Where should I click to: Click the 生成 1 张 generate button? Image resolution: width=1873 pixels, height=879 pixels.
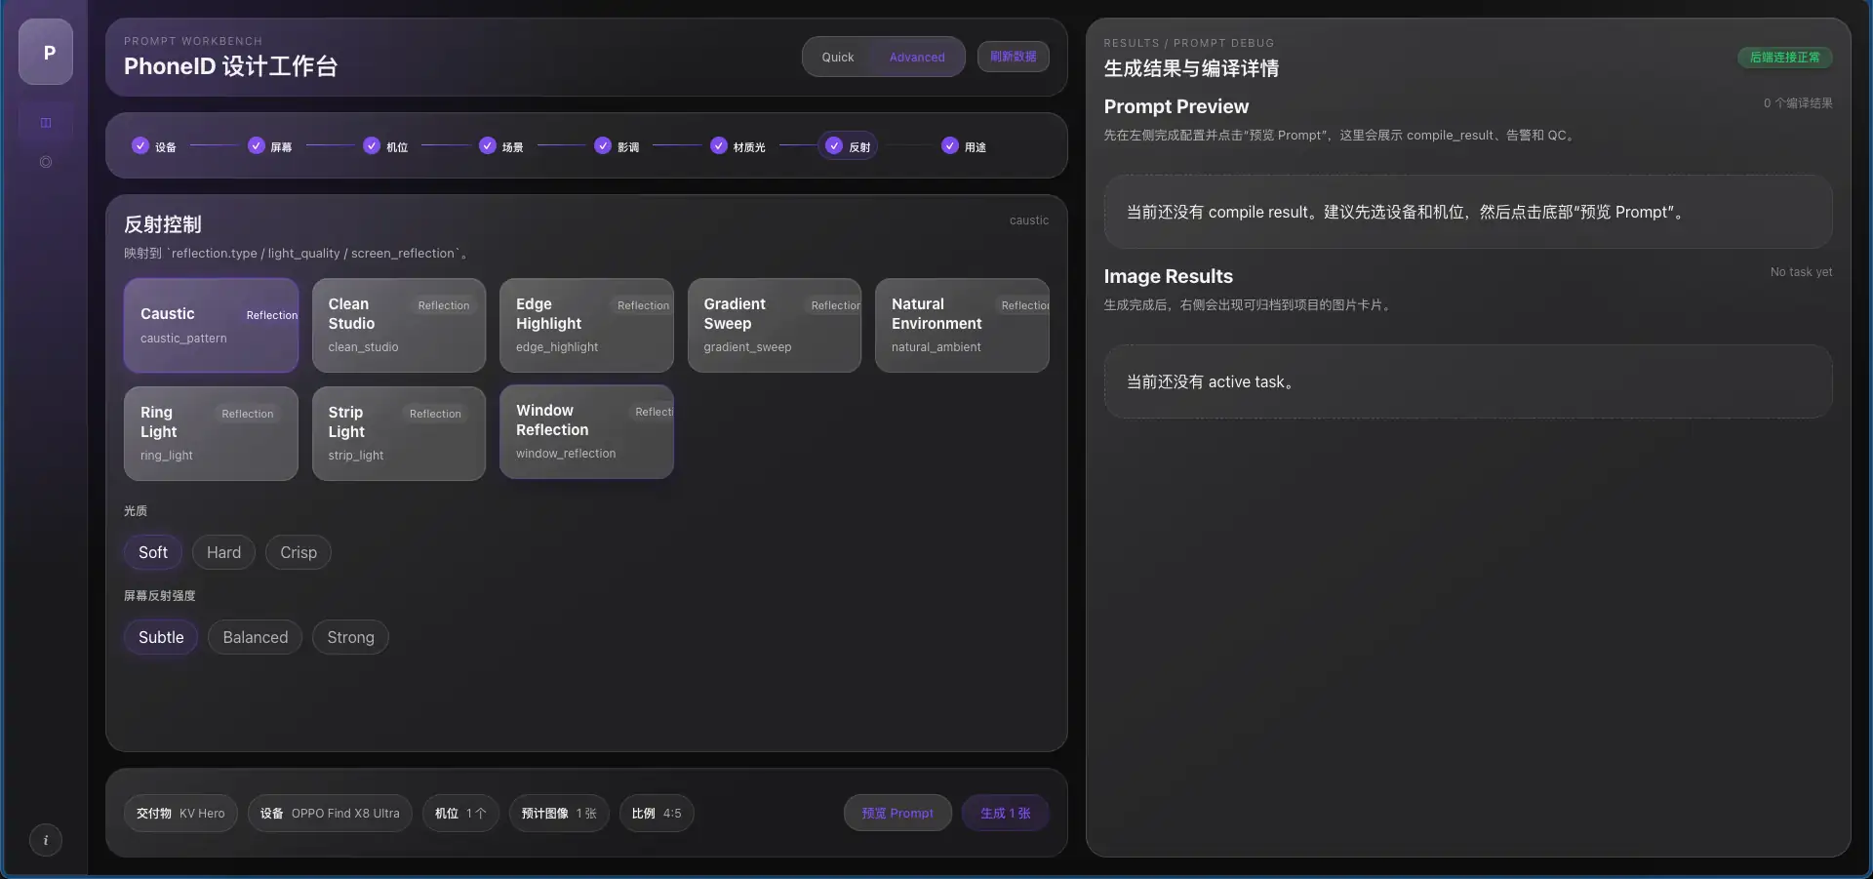[1006, 813]
